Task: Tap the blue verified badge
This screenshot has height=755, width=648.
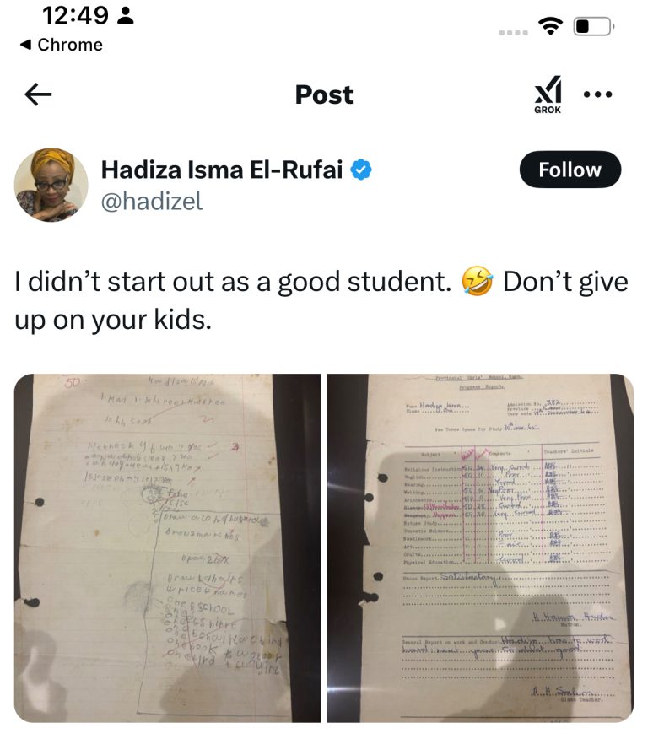Action: (x=360, y=170)
